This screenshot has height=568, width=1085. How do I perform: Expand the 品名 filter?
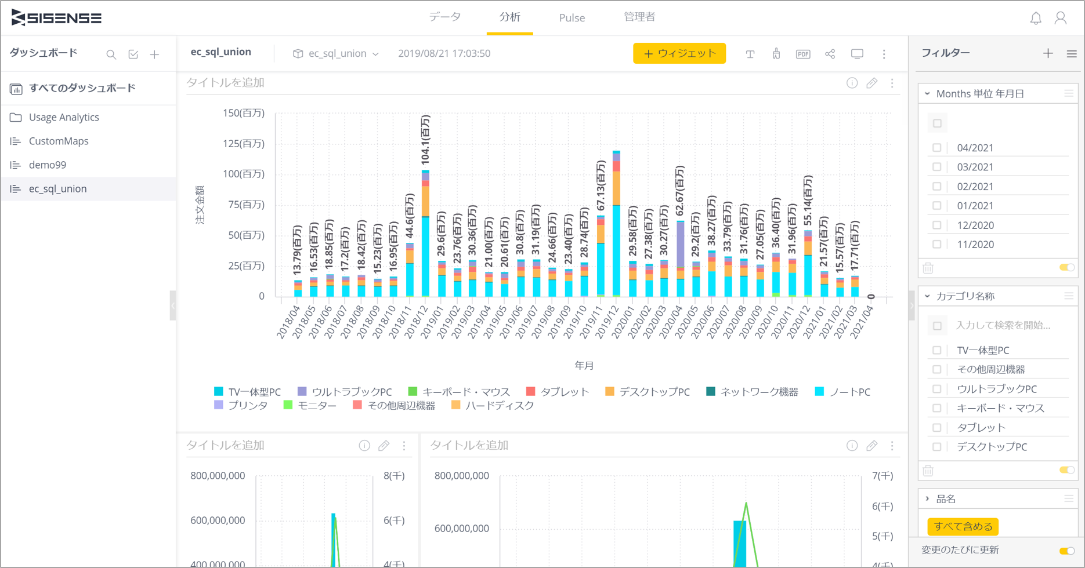(x=927, y=498)
